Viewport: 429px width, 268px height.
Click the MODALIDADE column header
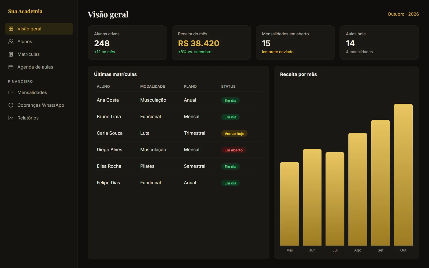pos(153,87)
